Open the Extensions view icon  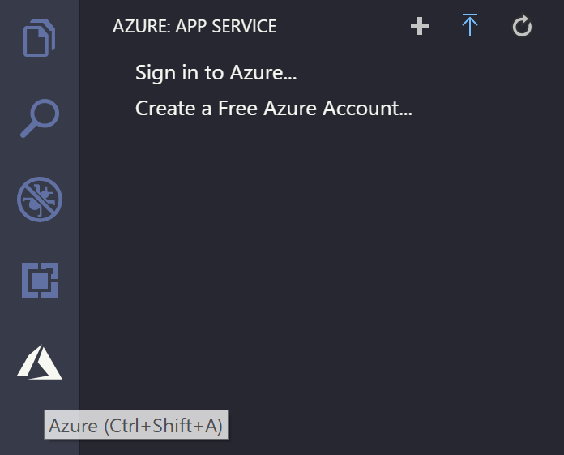pos(40,281)
